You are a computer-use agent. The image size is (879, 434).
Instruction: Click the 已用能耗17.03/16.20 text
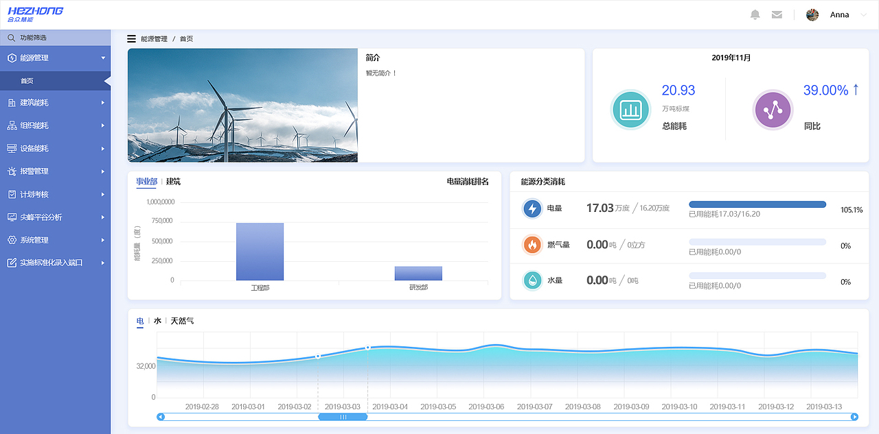(724, 214)
